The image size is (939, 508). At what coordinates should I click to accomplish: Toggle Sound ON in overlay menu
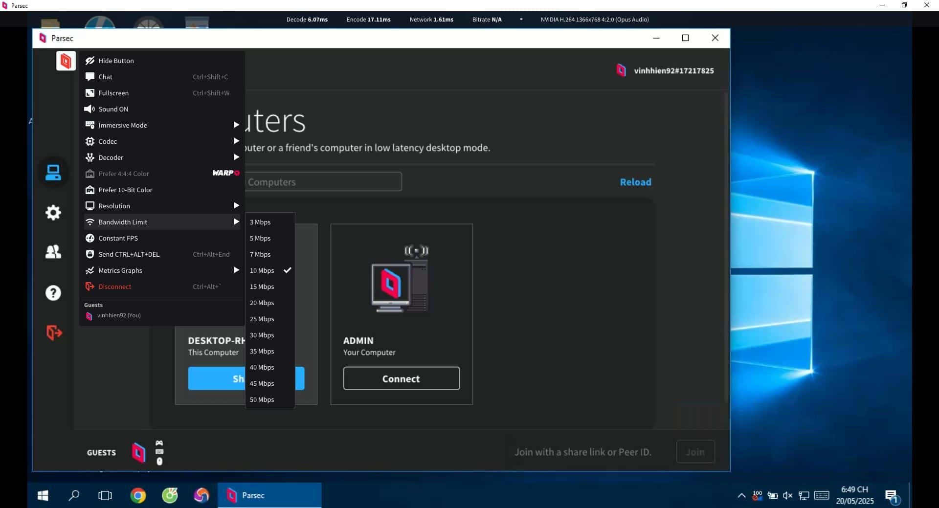tap(113, 109)
